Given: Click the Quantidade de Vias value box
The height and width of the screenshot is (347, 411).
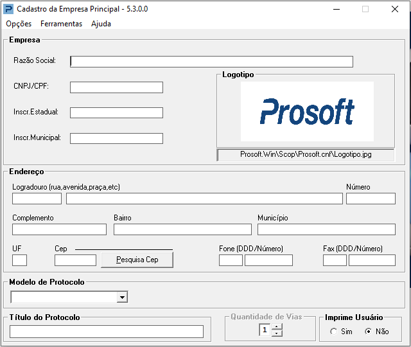Looking at the screenshot, I should 265,330.
